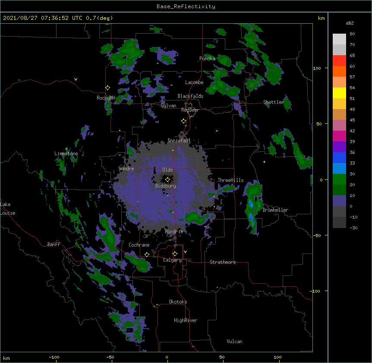Click the Stettler city label

(274, 102)
